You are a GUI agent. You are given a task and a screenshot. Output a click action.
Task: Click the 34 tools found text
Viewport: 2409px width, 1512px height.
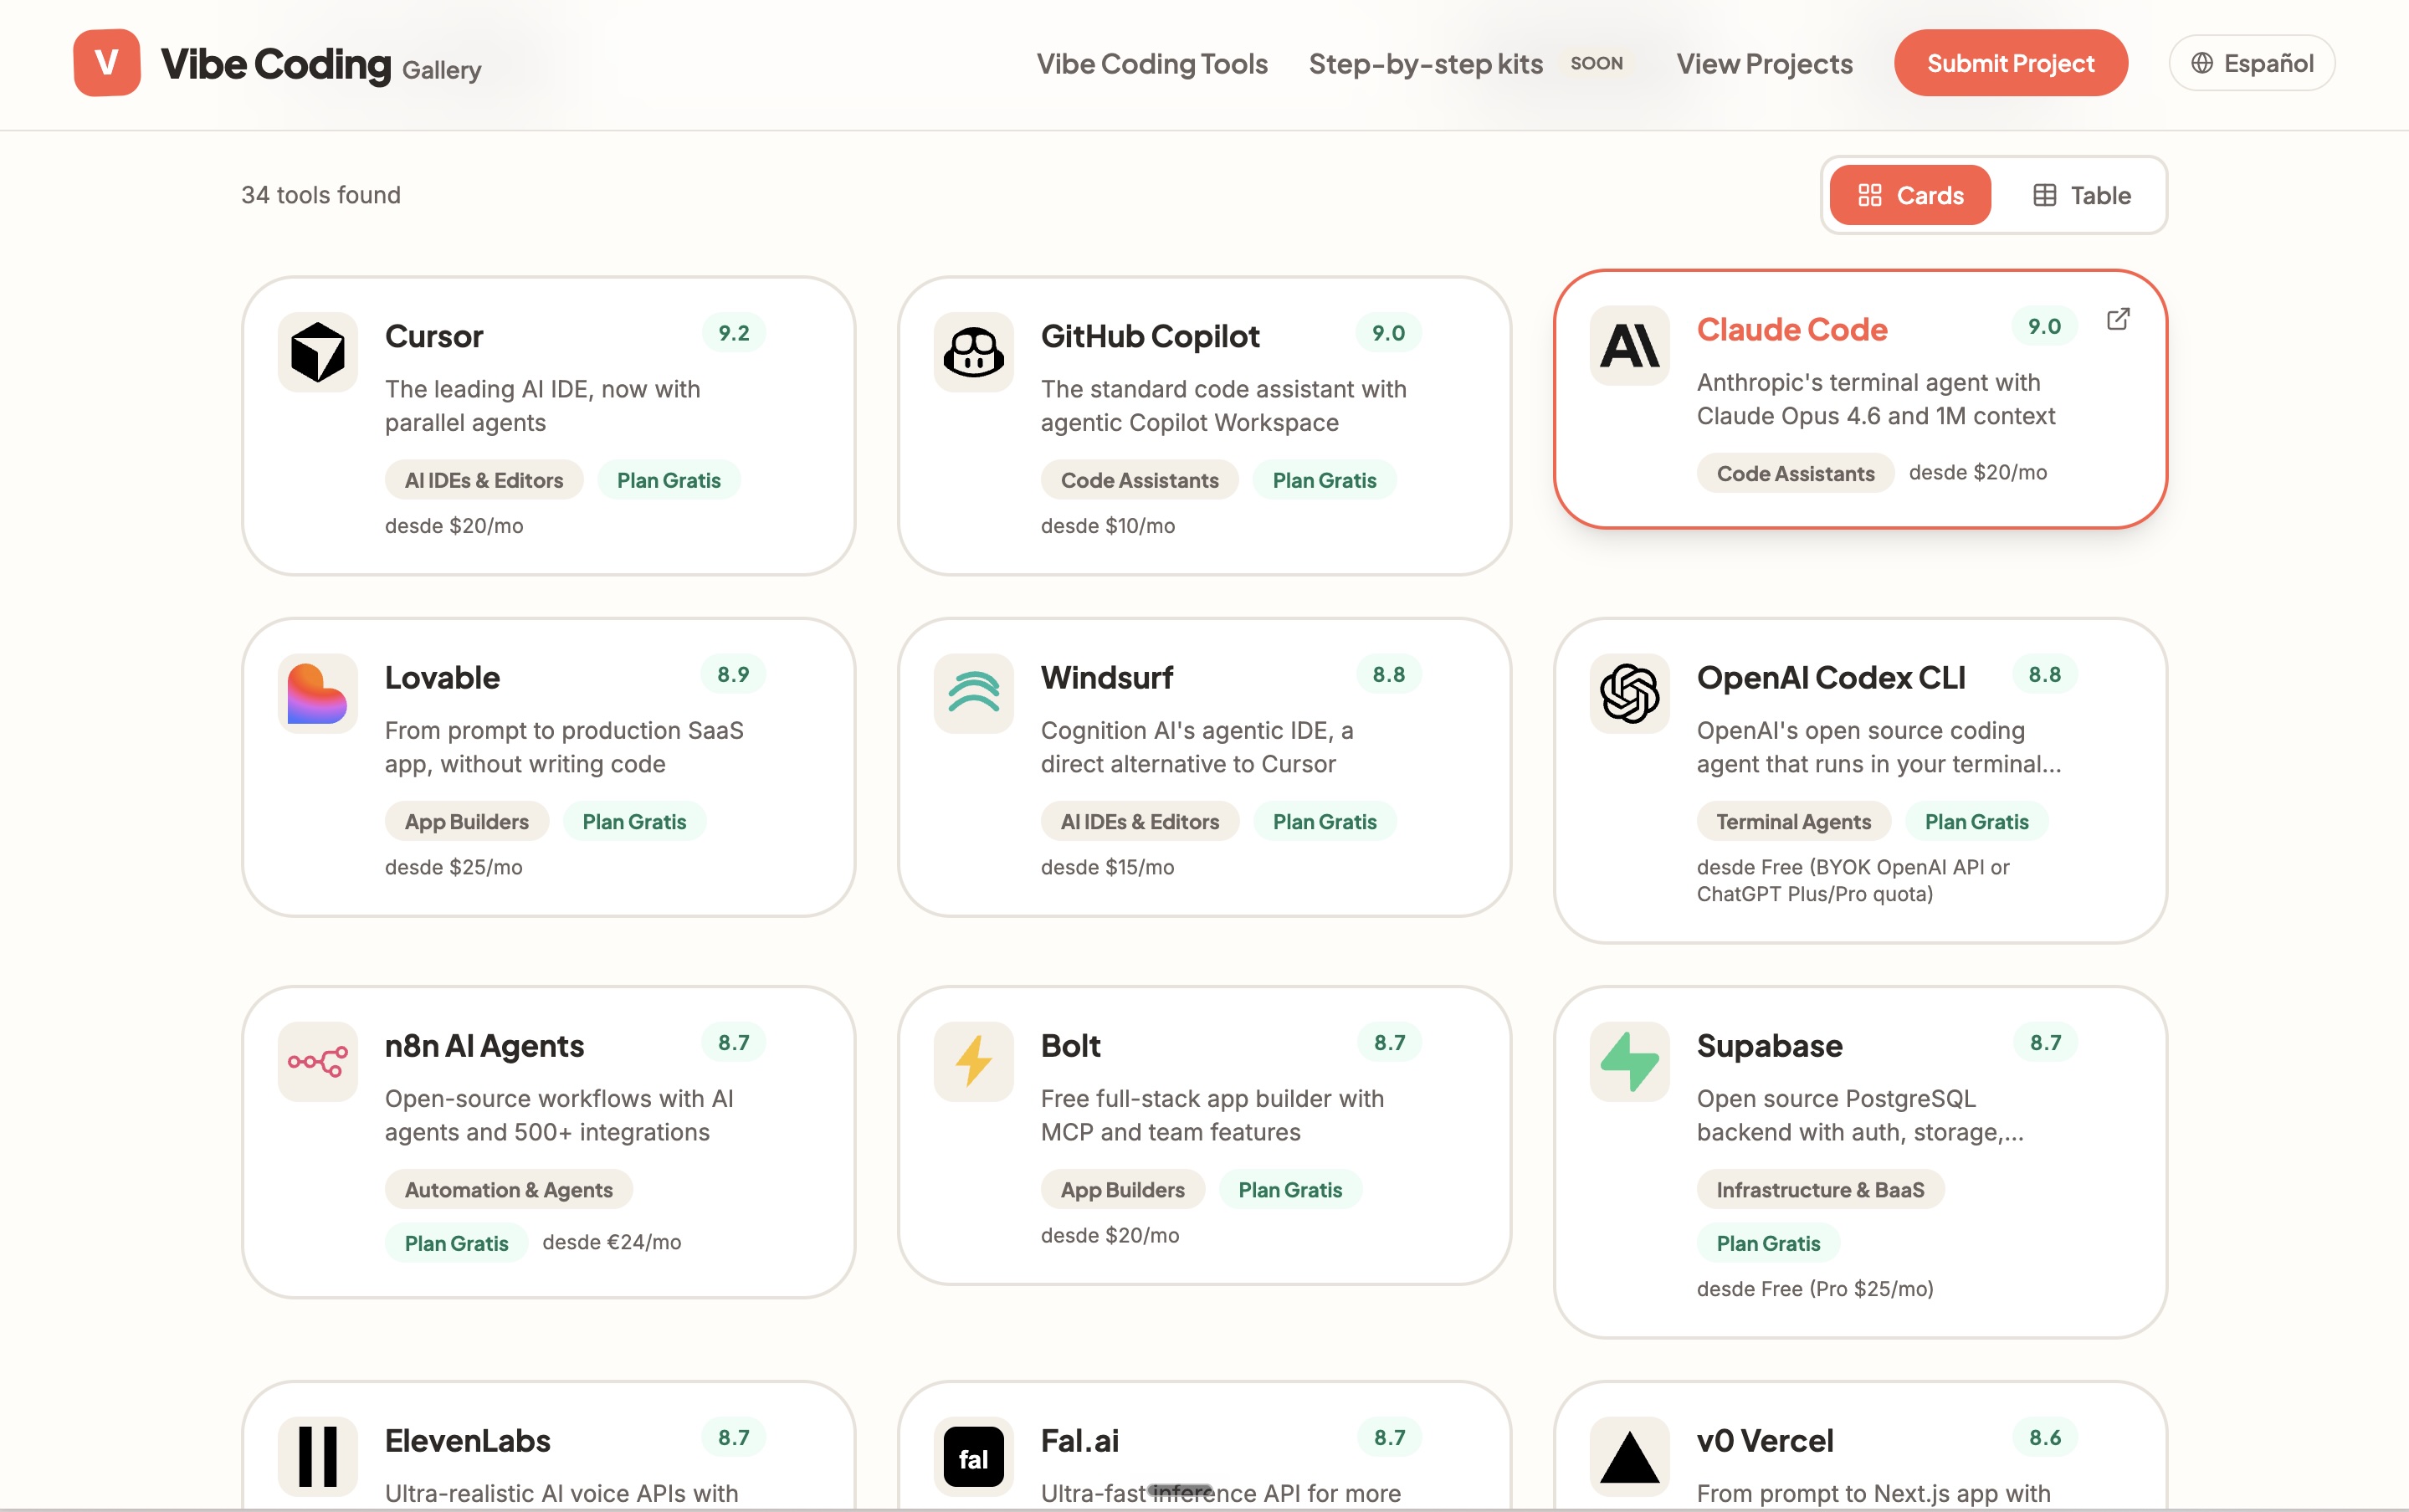tap(321, 195)
